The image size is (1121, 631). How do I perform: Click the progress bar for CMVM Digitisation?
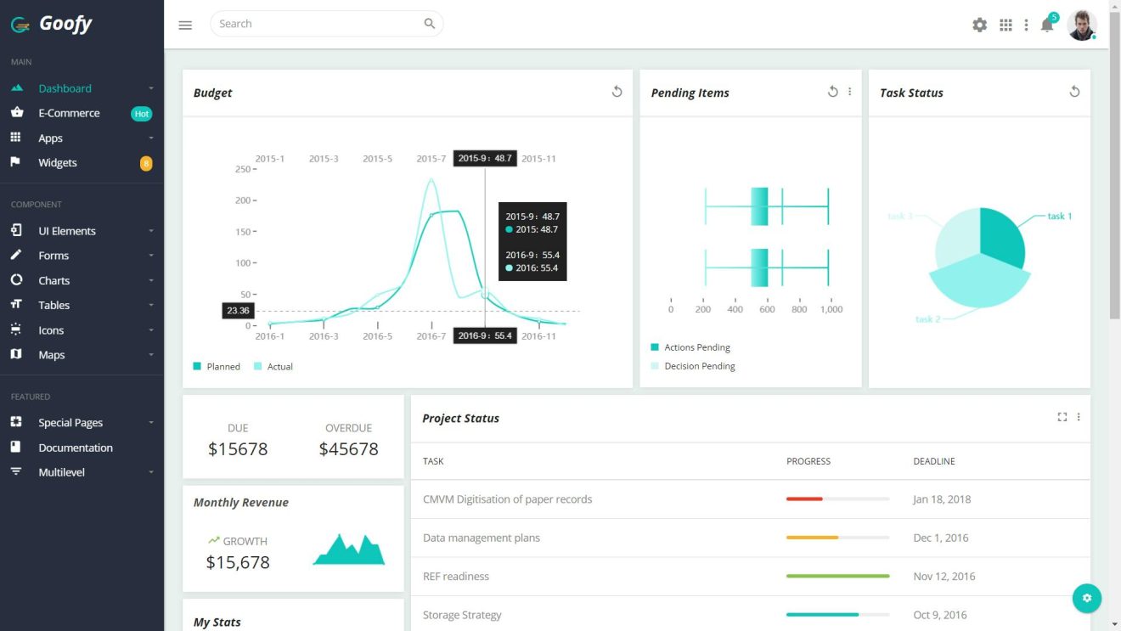(837, 499)
